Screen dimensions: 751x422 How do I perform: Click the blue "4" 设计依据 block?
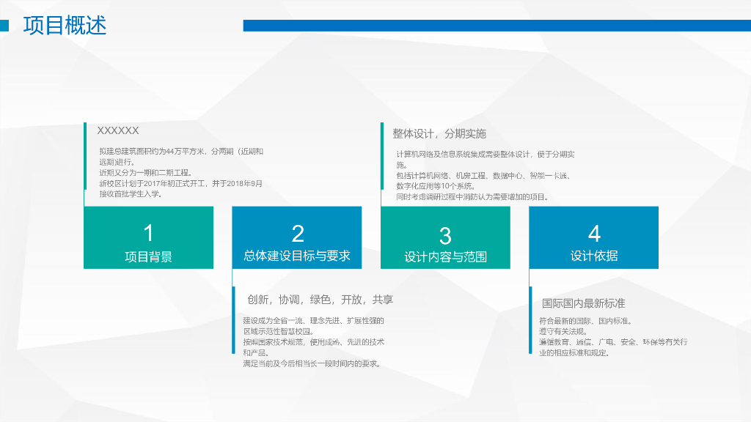(593, 238)
